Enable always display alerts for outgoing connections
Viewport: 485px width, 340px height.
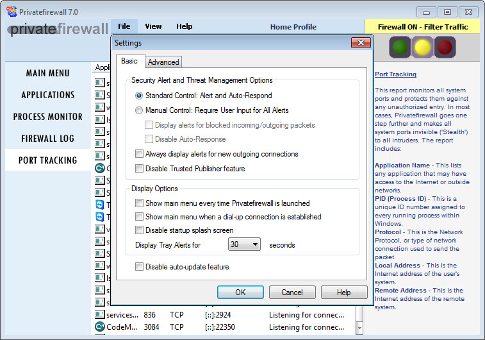coord(139,154)
